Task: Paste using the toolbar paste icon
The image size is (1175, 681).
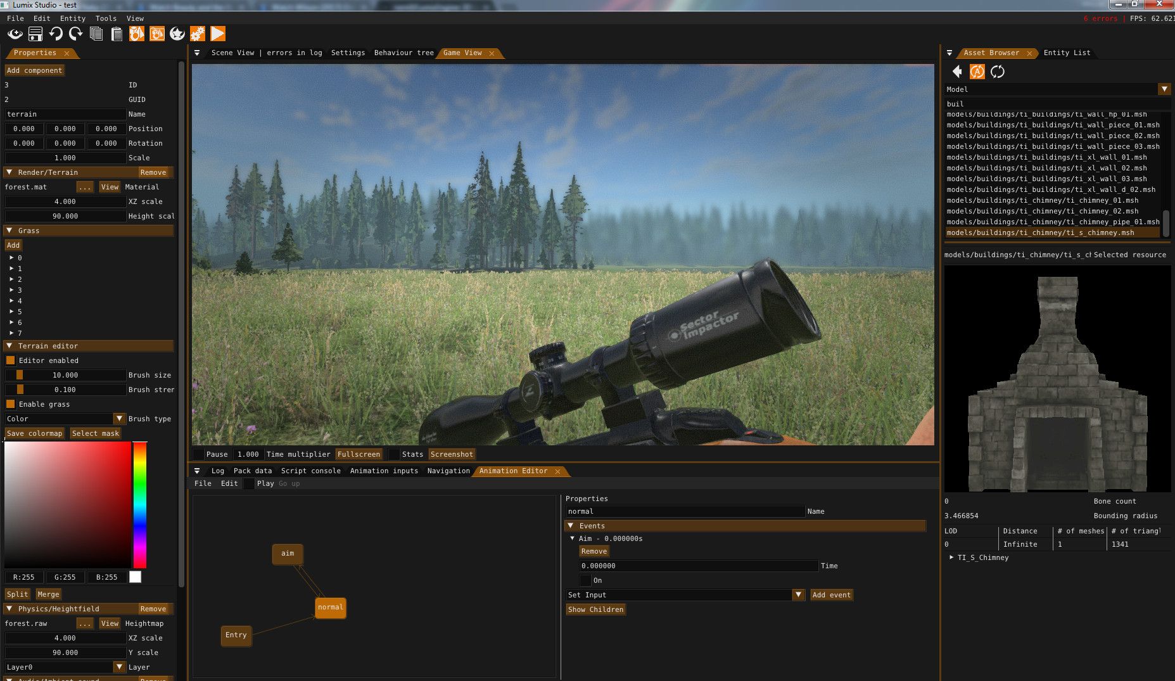Action: point(117,34)
